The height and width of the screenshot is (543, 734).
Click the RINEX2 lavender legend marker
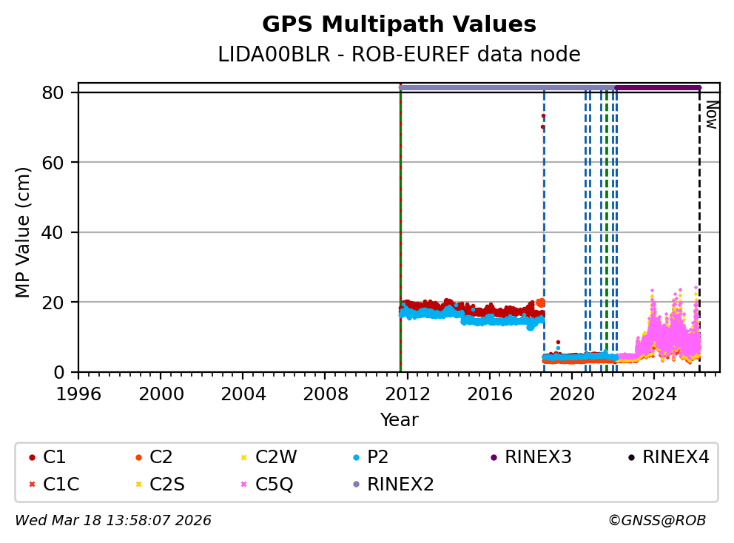(356, 485)
